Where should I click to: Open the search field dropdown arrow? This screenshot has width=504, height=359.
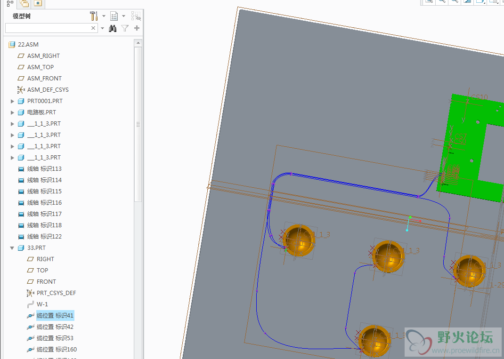click(103, 28)
